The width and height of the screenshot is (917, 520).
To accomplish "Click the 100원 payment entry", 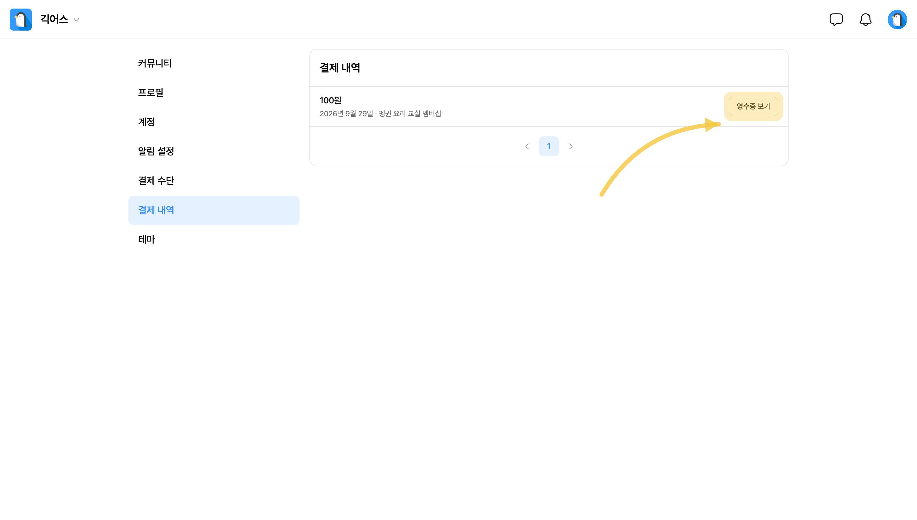I will pyautogui.click(x=330, y=100).
